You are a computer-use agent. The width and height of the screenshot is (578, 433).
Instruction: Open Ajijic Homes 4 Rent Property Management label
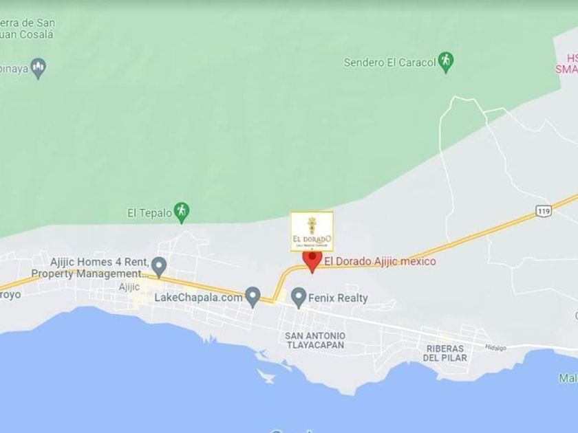(90, 268)
